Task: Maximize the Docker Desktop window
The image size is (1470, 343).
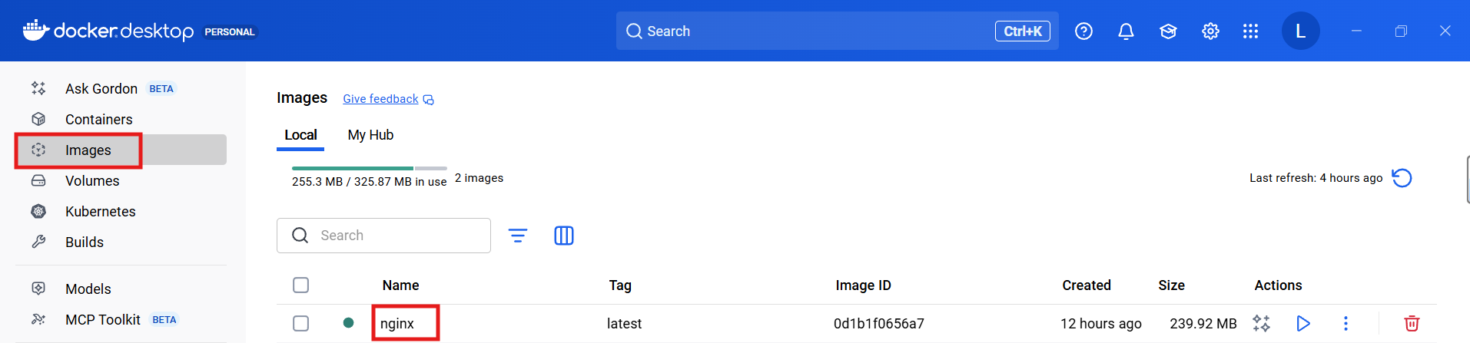Action: click(1401, 31)
